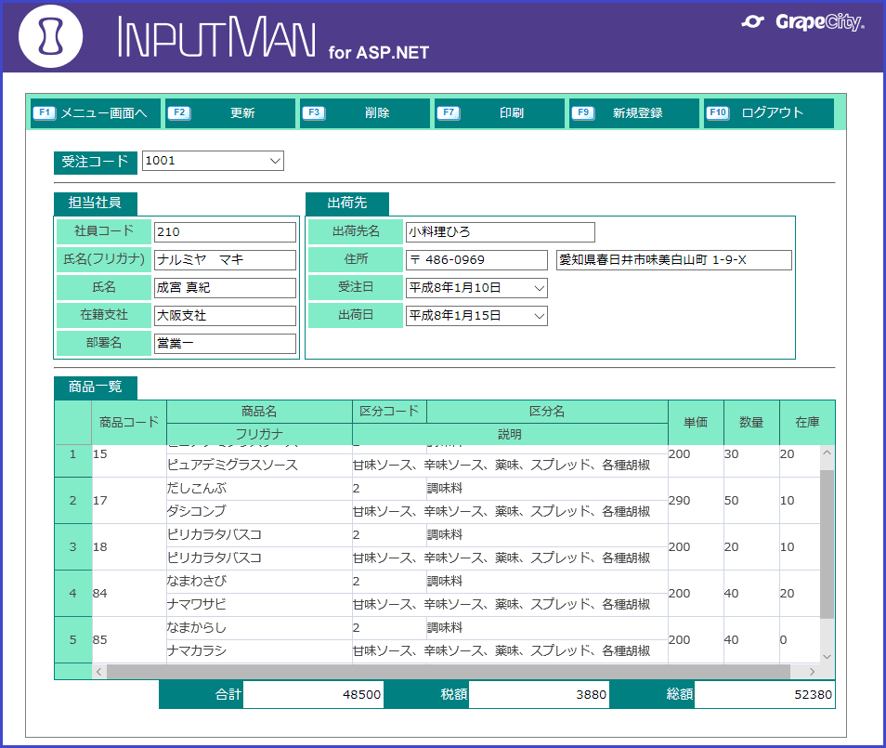Click the 区分名 column header

point(547,412)
